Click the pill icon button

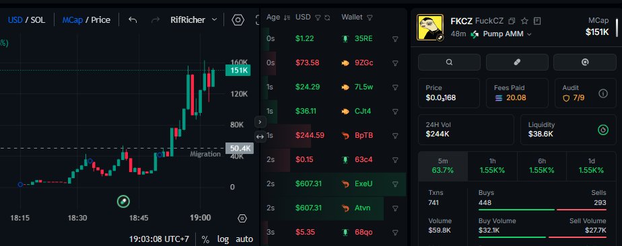(517, 63)
